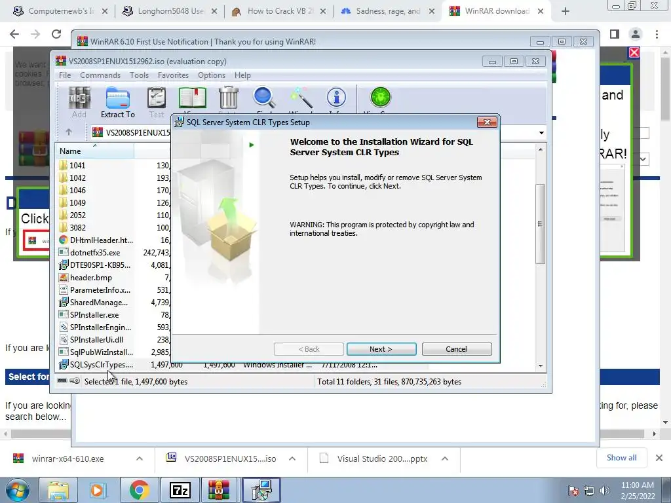Switch to the How to Crack VB tab

[x=278, y=11]
